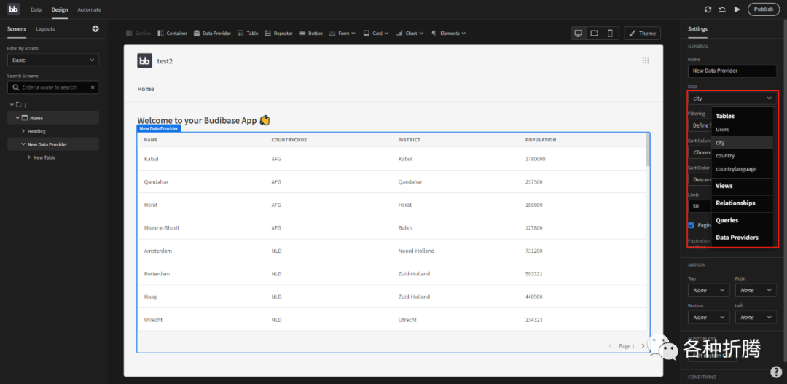Click the COUNTRYCODE column header
787x384 pixels.
[x=289, y=140]
